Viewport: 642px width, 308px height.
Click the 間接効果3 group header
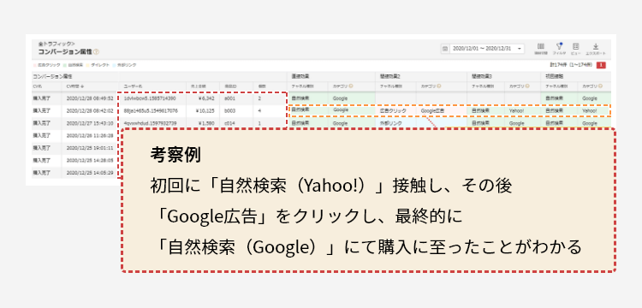pyautogui.click(x=481, y=76)
